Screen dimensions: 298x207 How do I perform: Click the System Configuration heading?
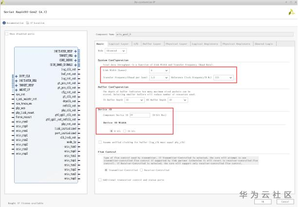coord(113,60)
